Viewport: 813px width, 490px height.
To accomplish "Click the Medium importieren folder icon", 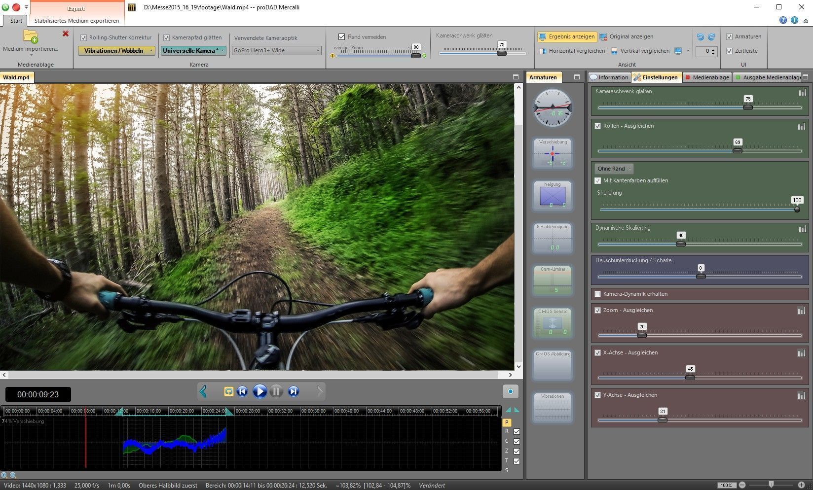I will [30, 37].
